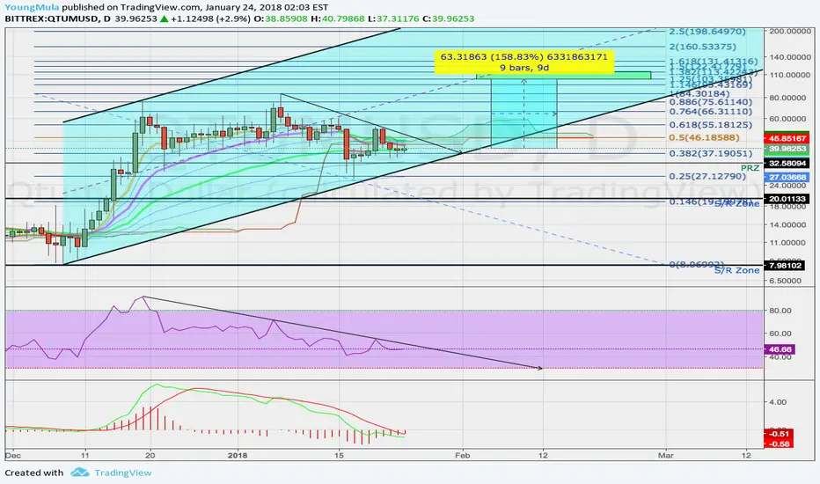This screenshot has width=820, height=484.
Task: Click the H:40.79868 high value in header
Action: click(x=337, y=18)
